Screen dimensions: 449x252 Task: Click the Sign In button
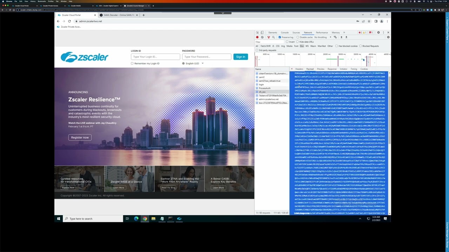coord(241,57)
